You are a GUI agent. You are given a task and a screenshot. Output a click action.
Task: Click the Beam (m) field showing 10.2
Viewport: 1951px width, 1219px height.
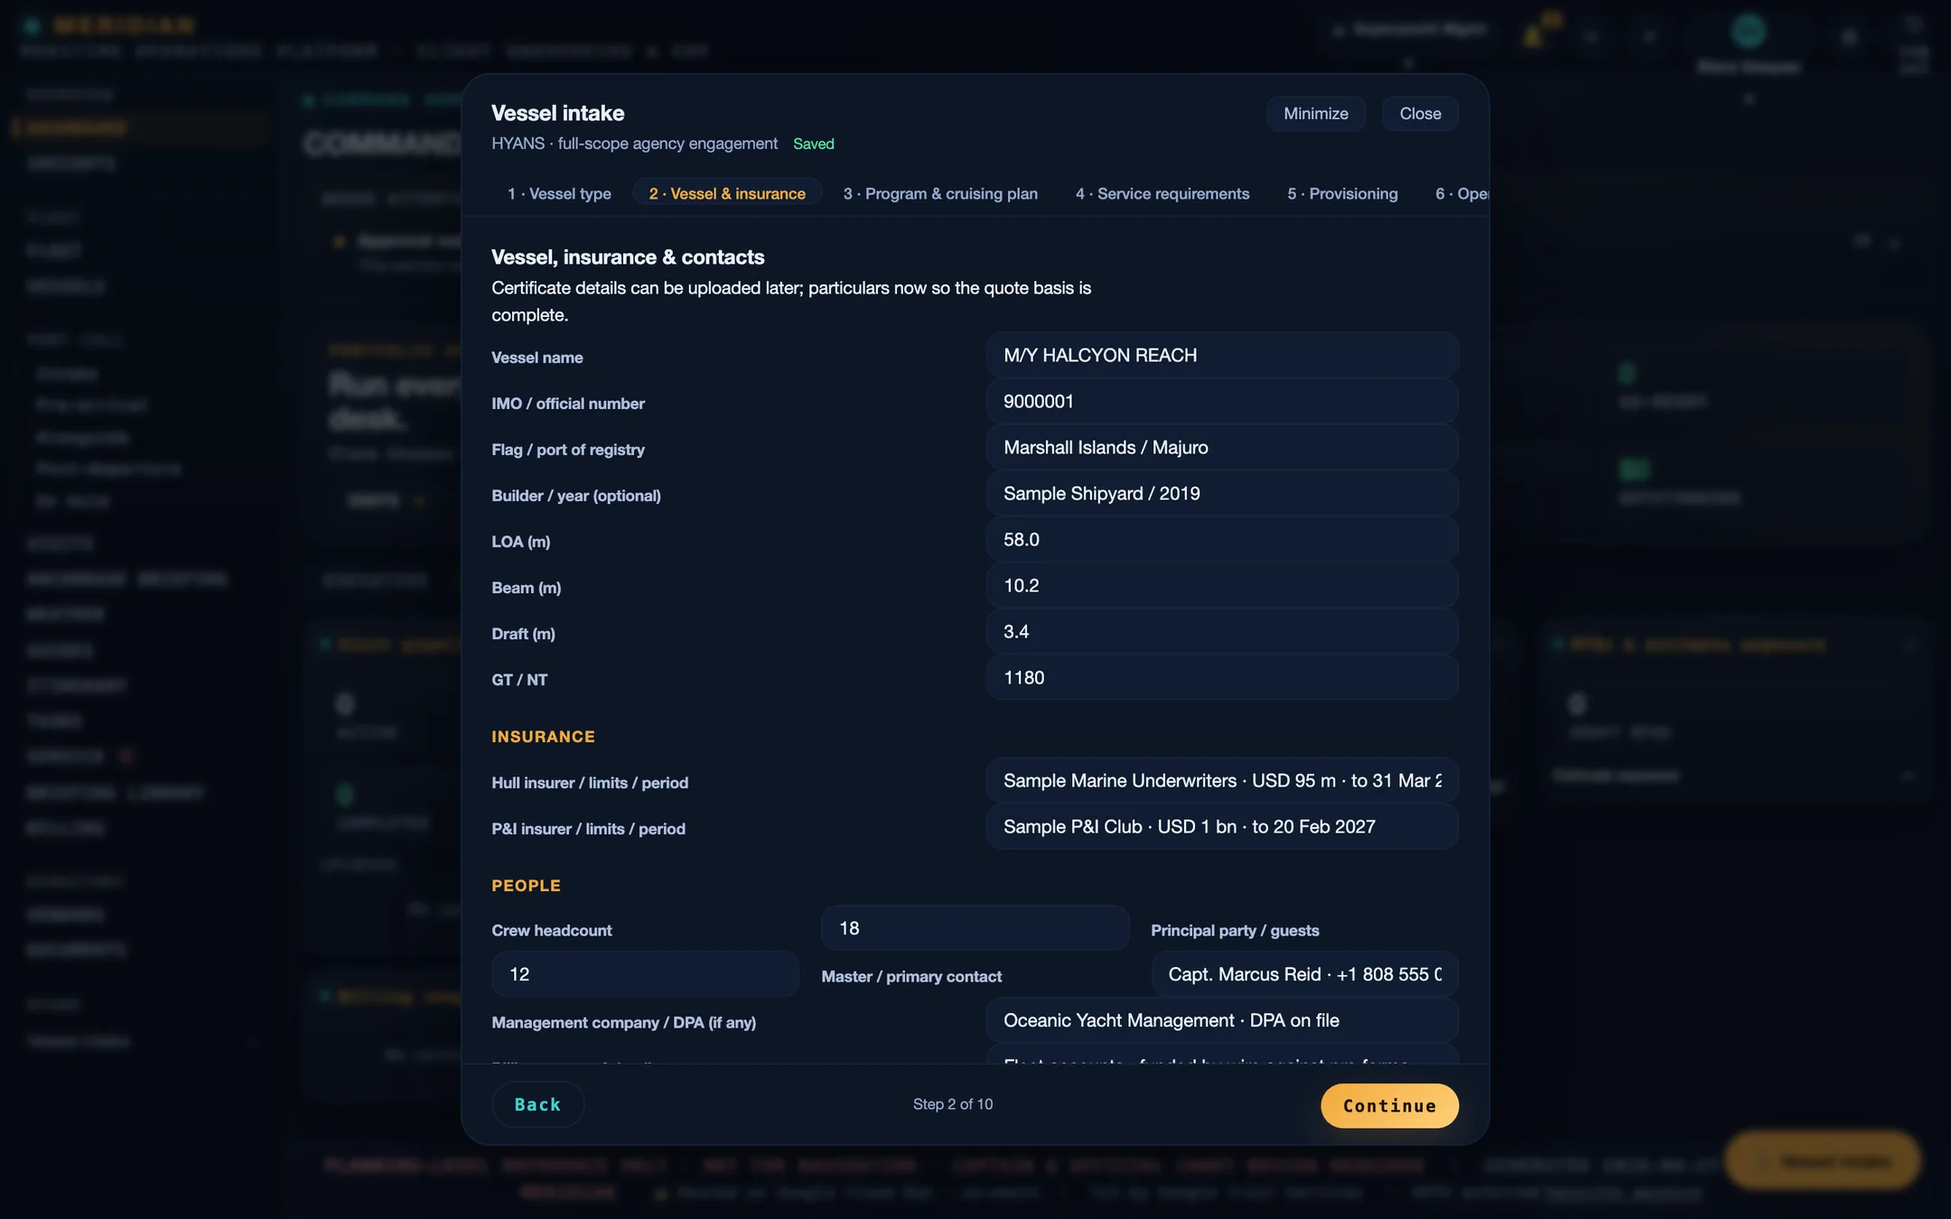coord(1222,585)
